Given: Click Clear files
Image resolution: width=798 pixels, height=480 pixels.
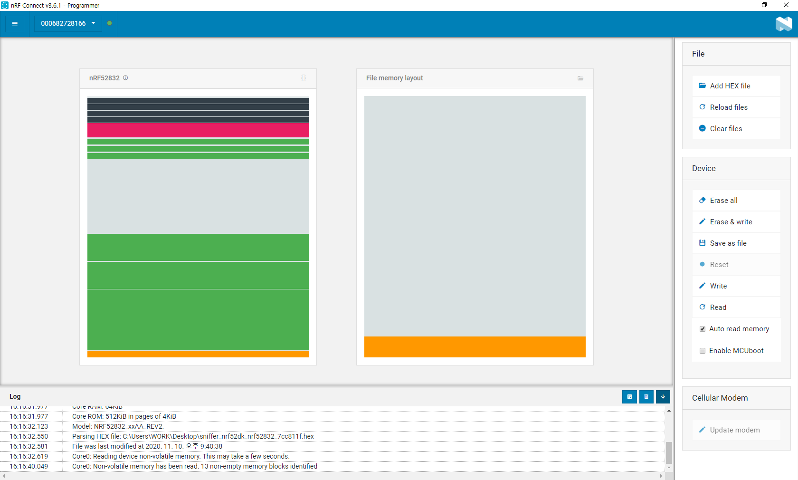Looking at the screenshot, I should [x=736, y=129].
